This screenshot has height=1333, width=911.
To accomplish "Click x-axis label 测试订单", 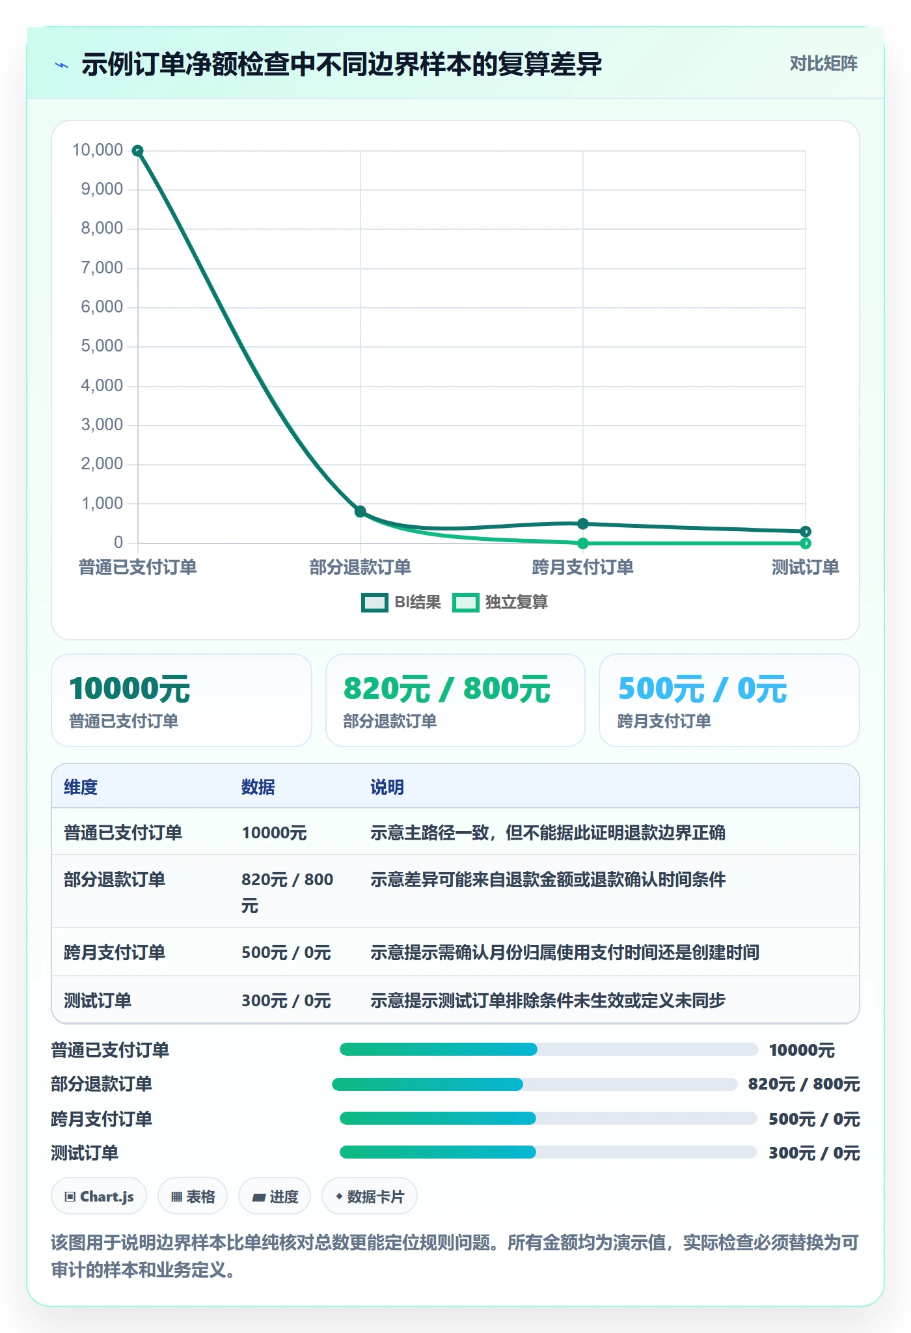I will 806,567.
